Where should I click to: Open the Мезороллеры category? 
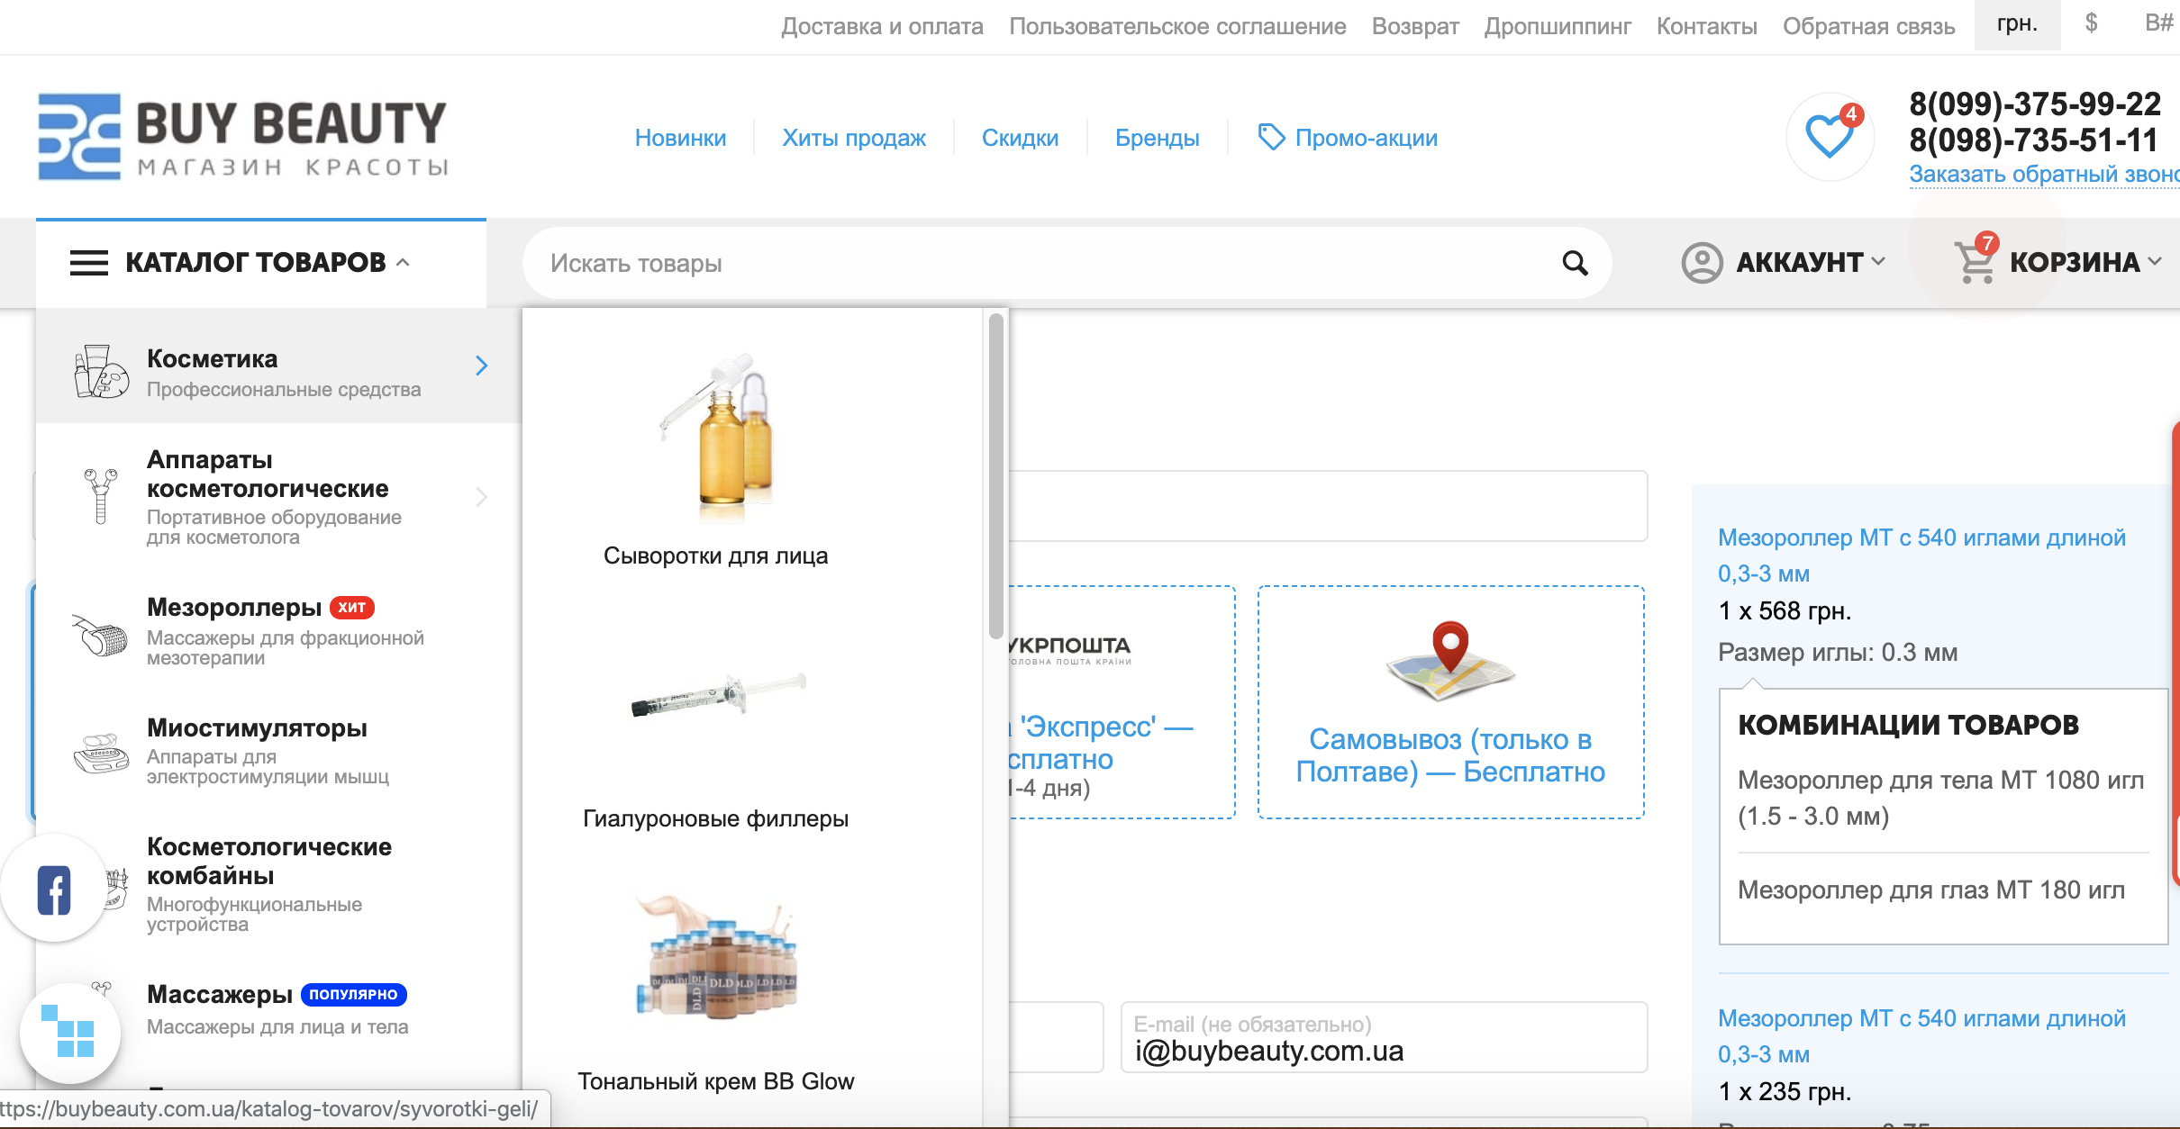234,608
